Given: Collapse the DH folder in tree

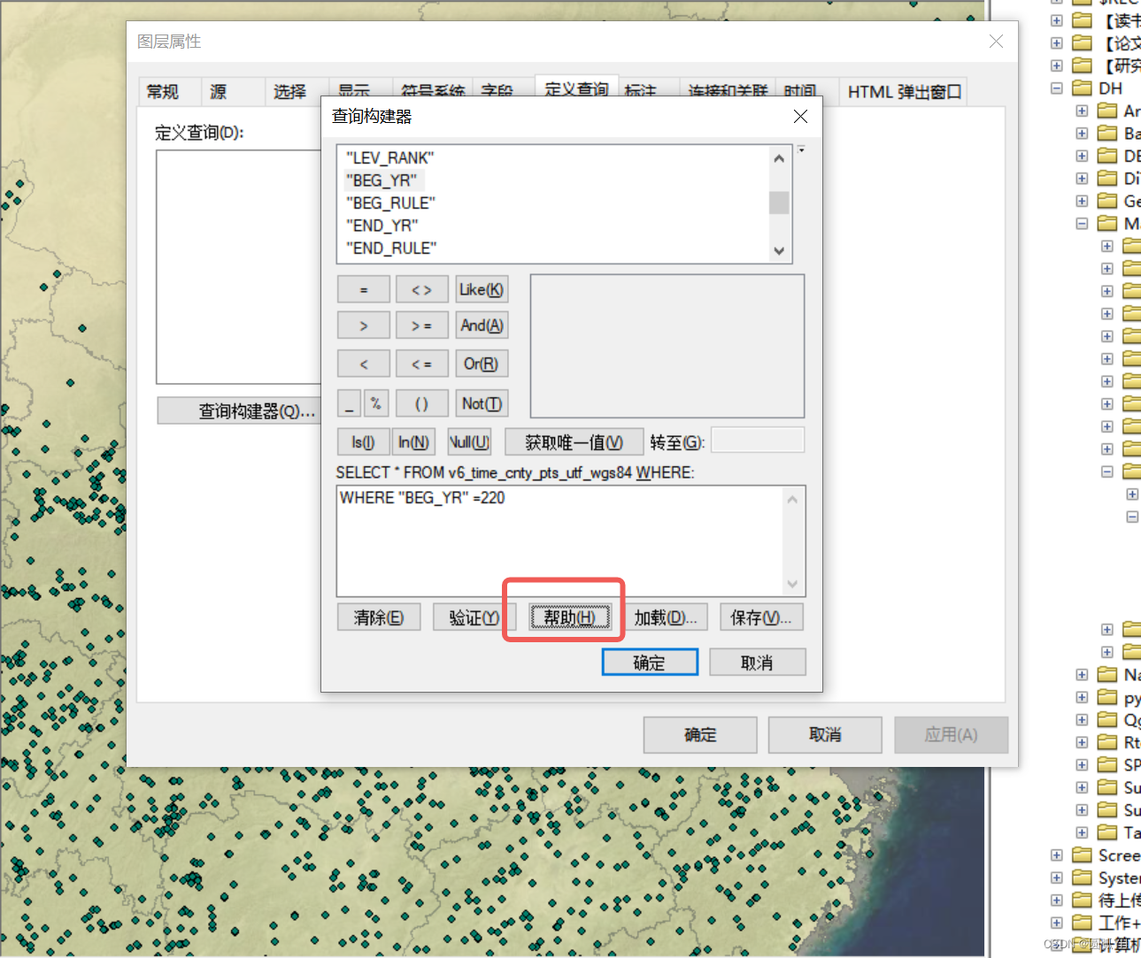Looking at the screenshot, I should (x=1057, y=88).
